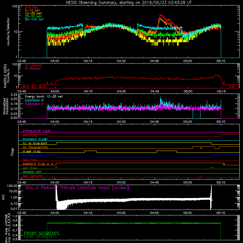Select the 25-50 keV legend label

pyautogui.click(x=33, y=16)
